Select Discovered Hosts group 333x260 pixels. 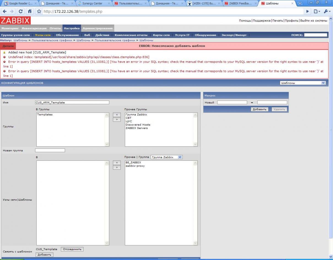(x=138, y=125)
